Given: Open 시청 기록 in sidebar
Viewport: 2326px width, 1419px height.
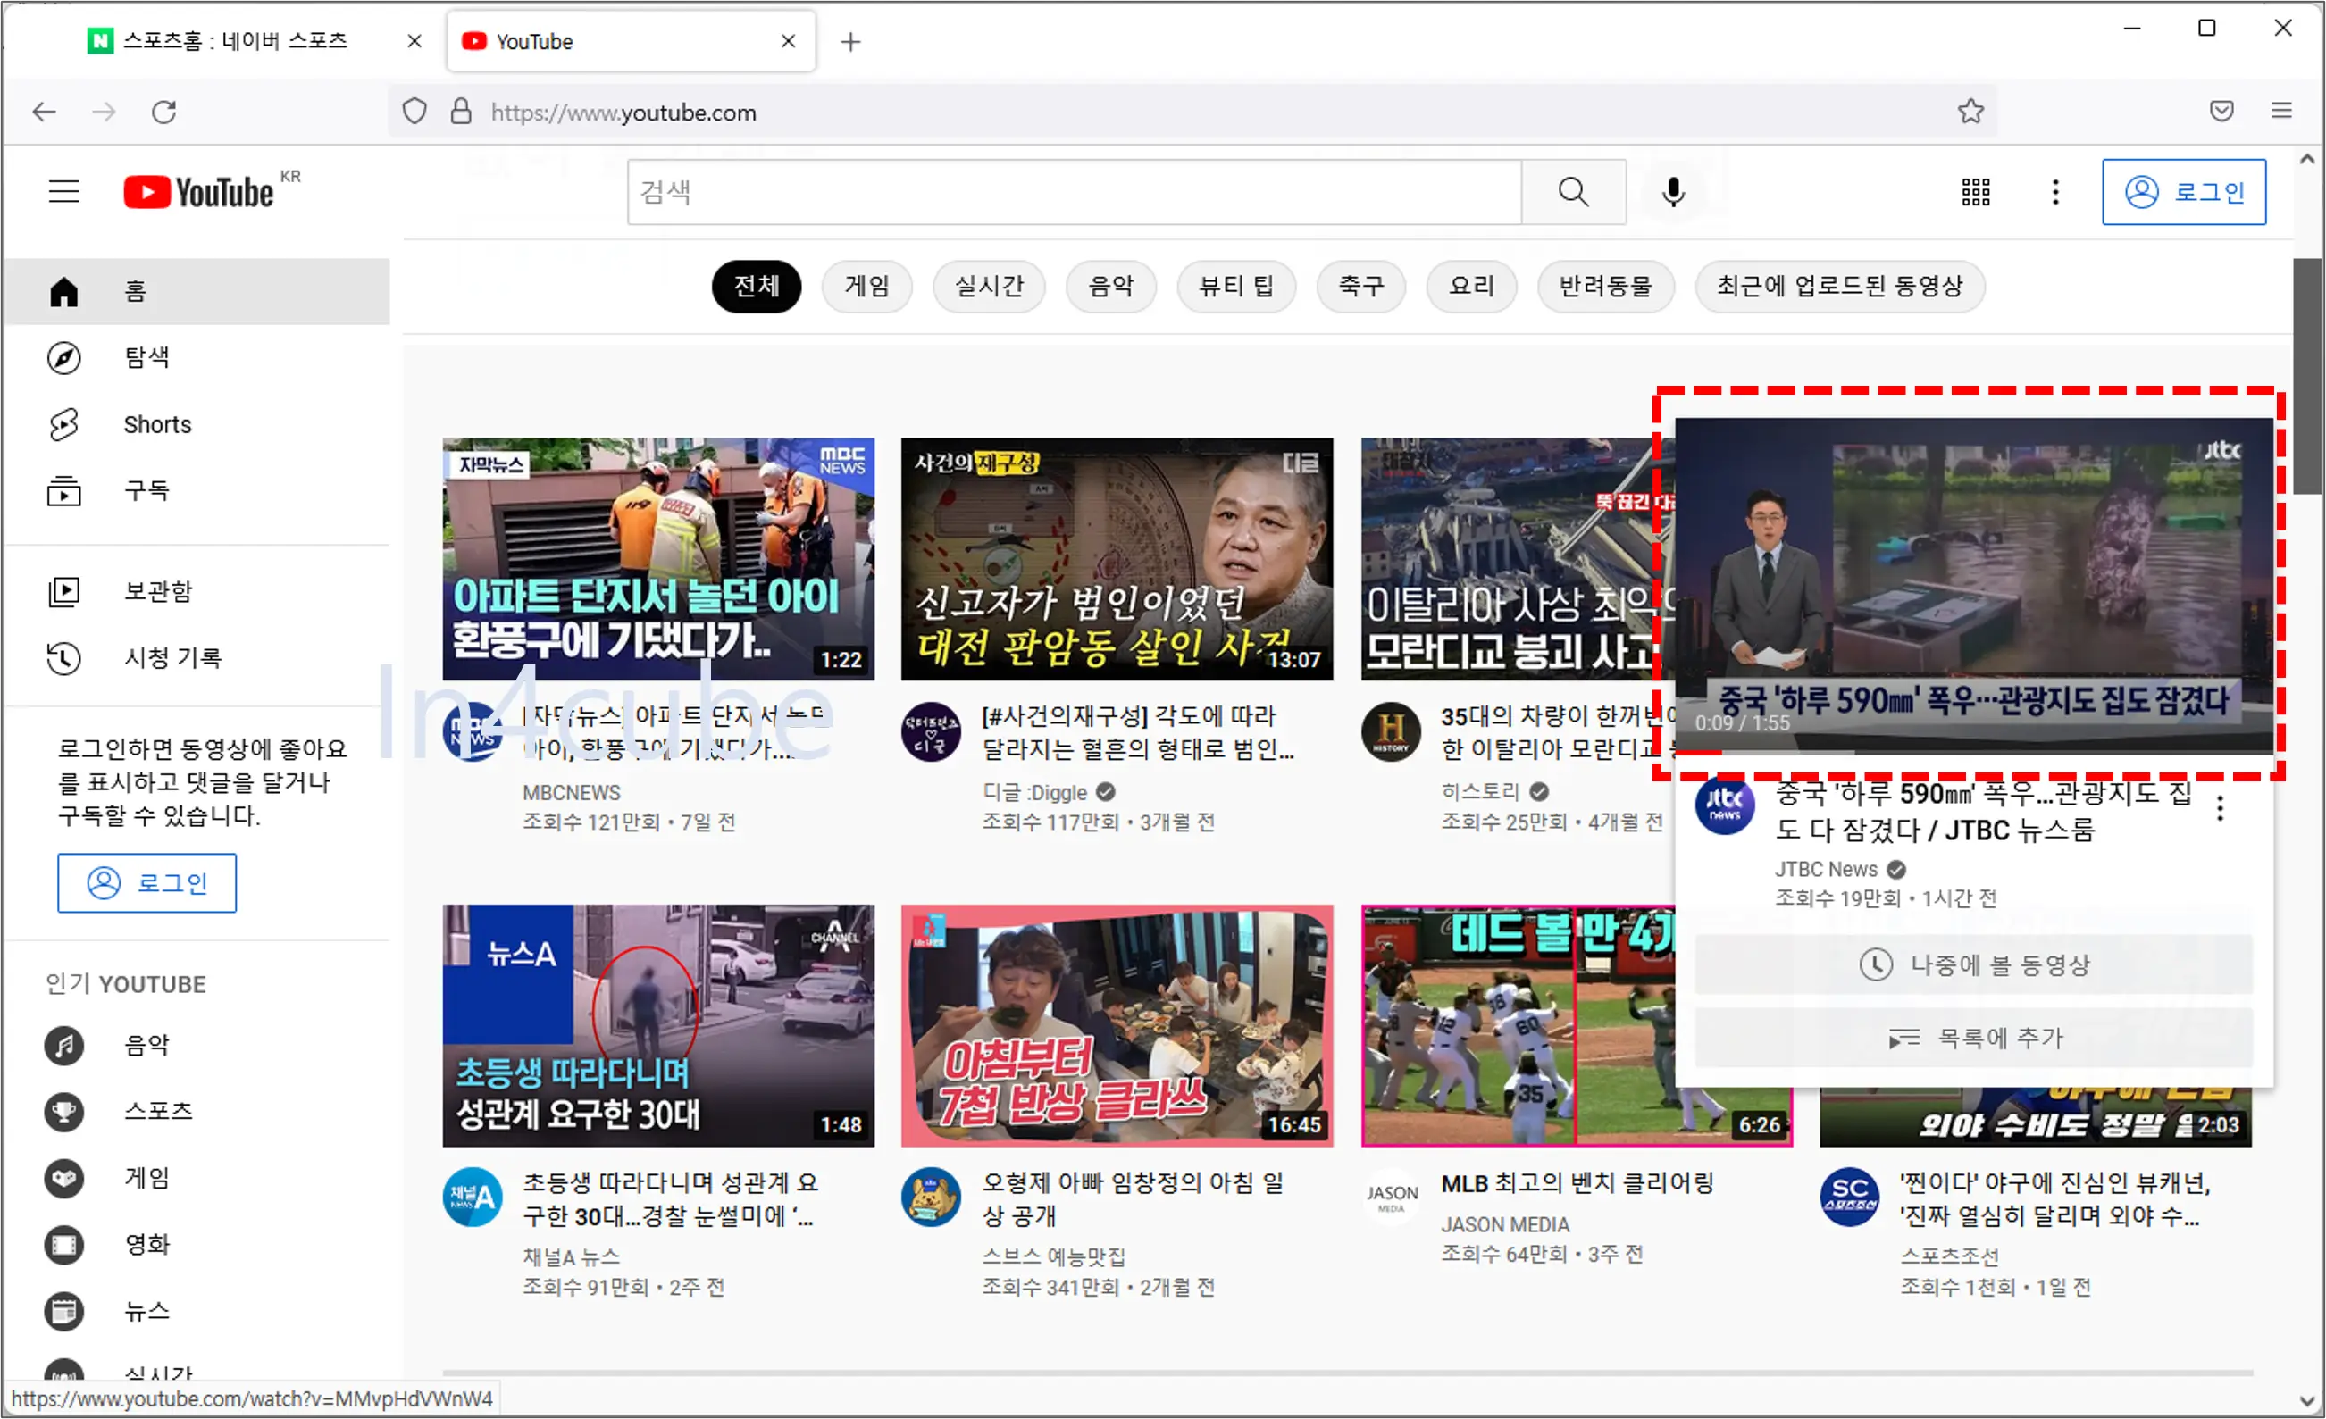Looking at the screenshot, I should tap(197, 657).
